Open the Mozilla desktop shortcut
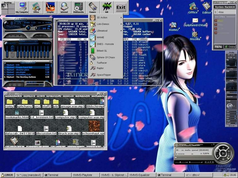 (x=195, y=36)
